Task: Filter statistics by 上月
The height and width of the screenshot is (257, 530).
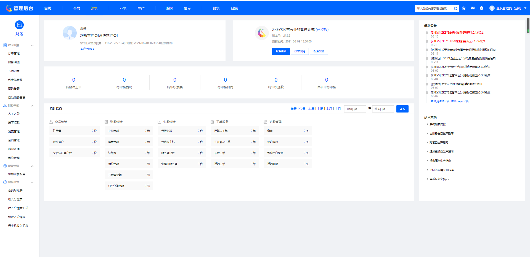Action: 338,109
